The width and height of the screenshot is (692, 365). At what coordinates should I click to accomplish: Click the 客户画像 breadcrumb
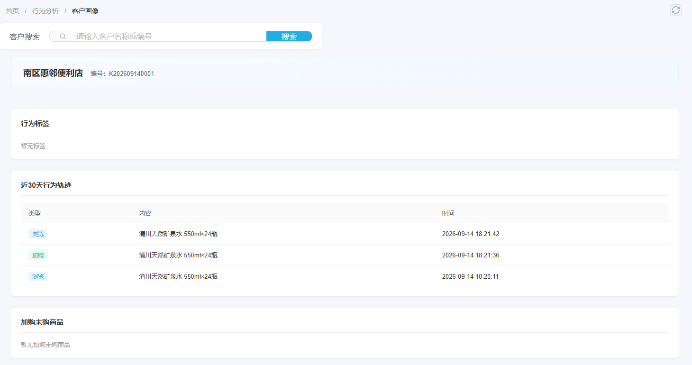85,11
